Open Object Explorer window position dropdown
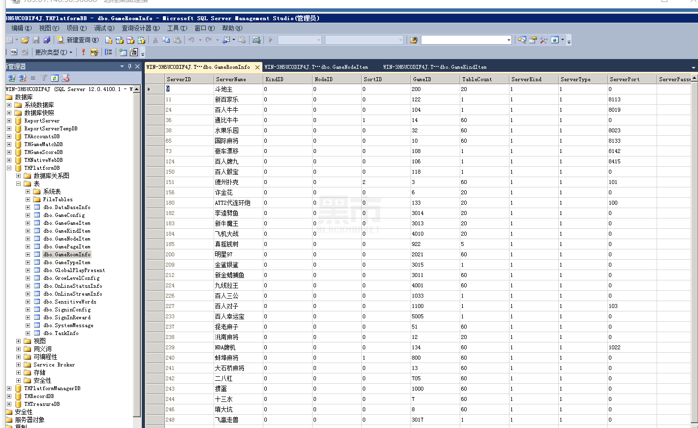The image size is (698, 428). coord(122,66)
